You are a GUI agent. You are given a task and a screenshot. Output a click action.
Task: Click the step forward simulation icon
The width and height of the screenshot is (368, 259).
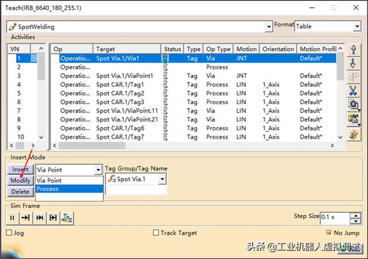(25, 218)
